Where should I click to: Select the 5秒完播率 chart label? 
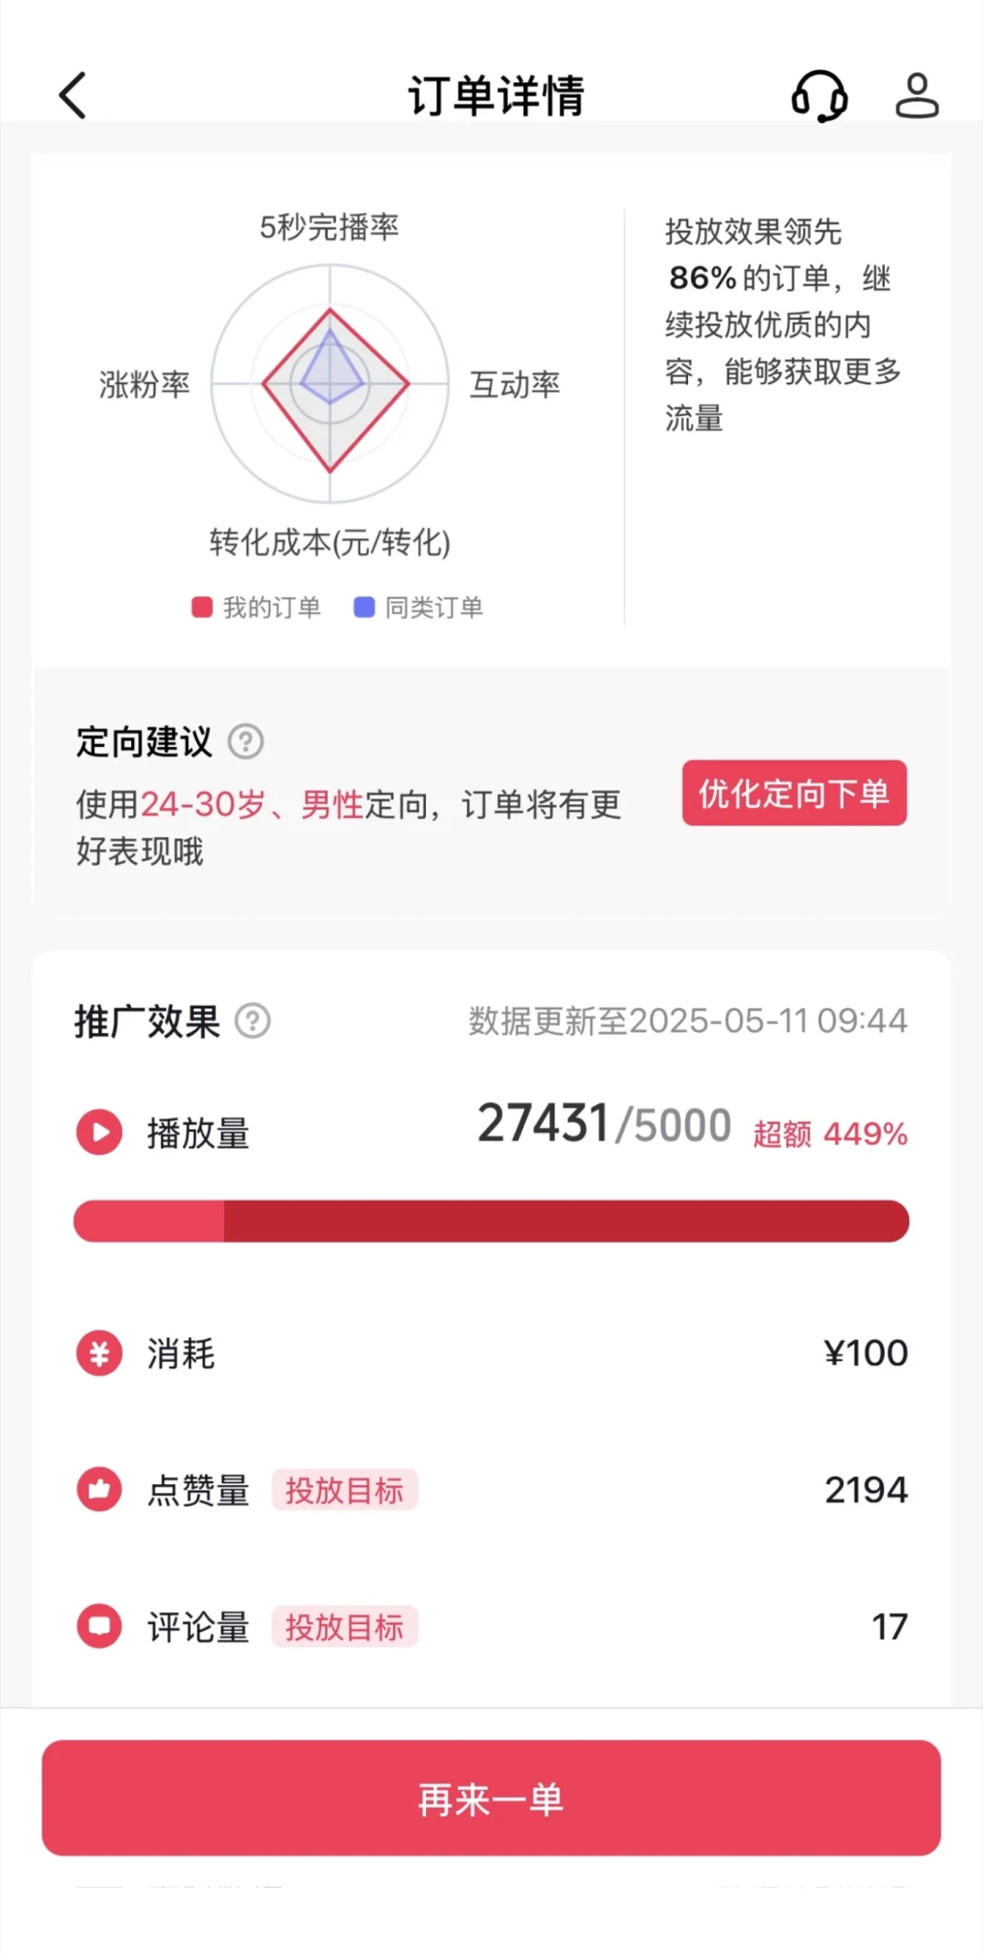pos(329,227)
